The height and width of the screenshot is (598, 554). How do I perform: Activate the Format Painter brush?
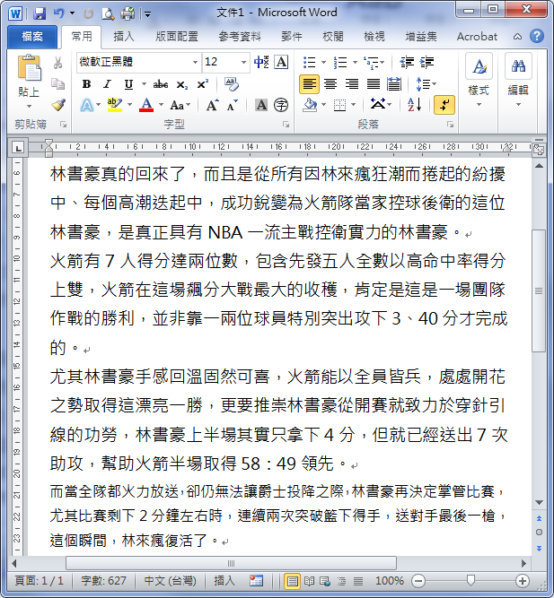58,105
